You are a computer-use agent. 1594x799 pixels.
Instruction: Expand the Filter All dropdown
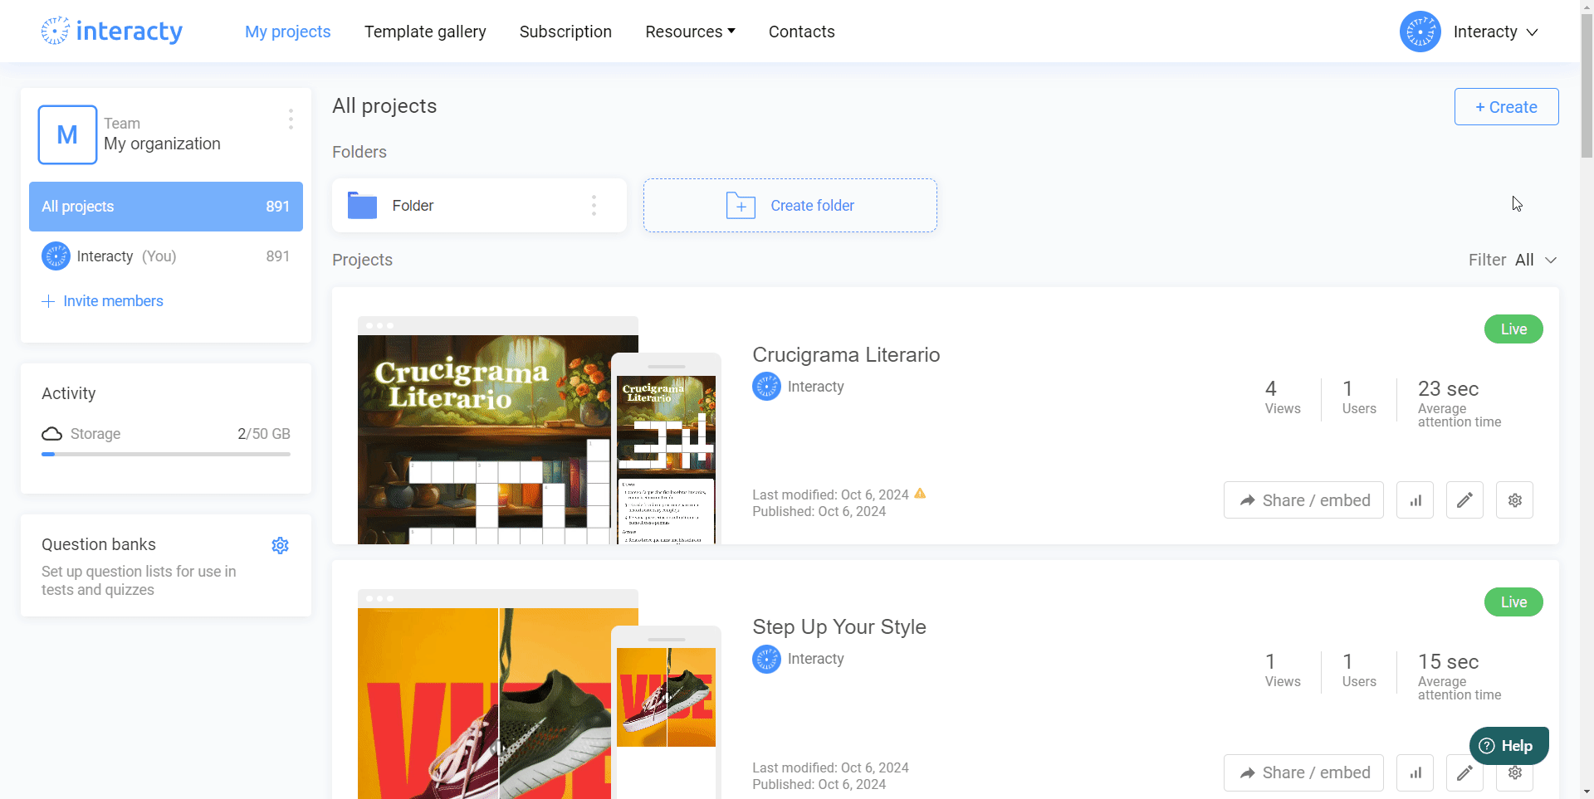[1513, 260]
